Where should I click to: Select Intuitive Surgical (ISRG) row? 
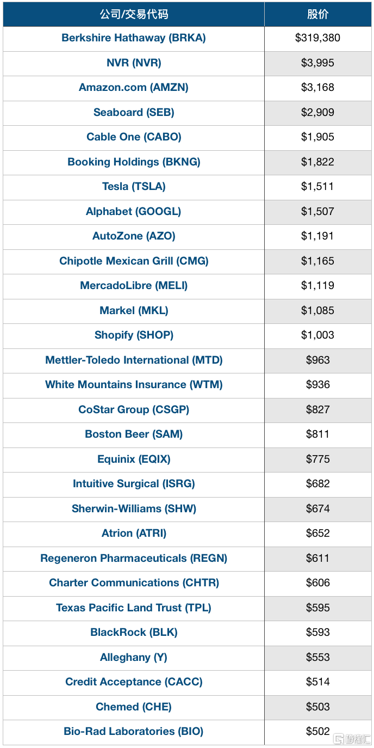click(186, 484)
